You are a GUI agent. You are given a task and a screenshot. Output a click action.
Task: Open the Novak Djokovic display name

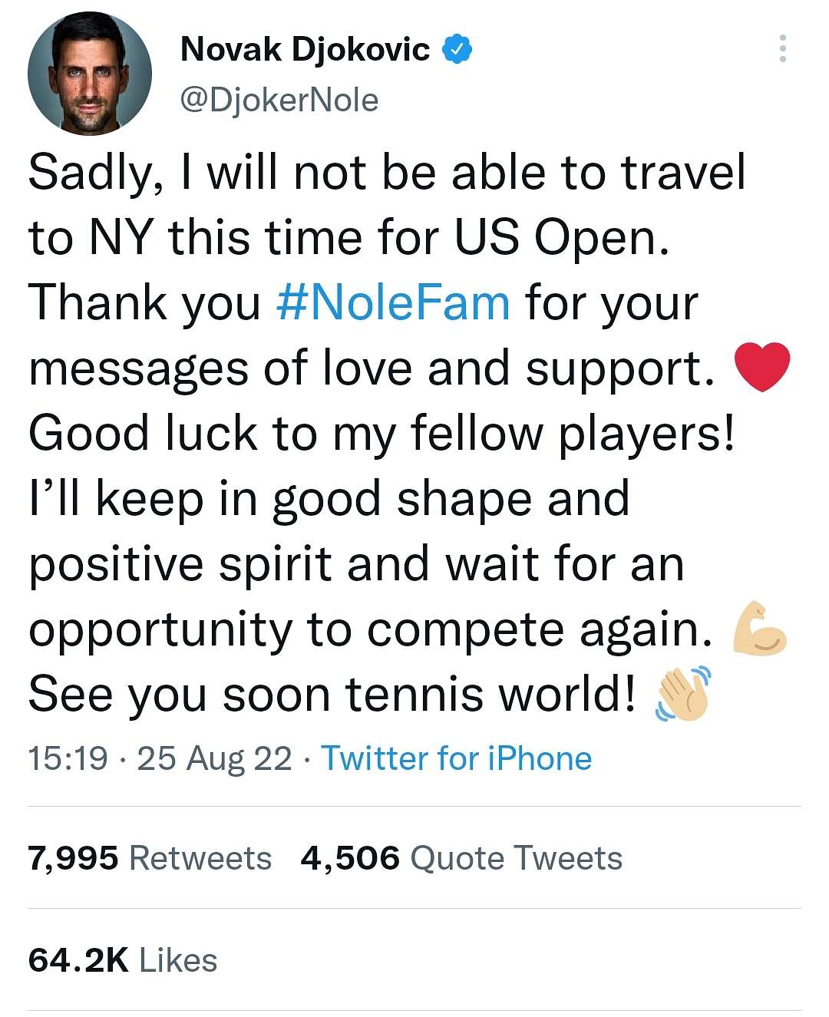pos(305,49)
